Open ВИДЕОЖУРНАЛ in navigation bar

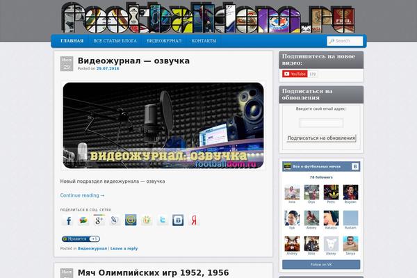tap(165, 41)
